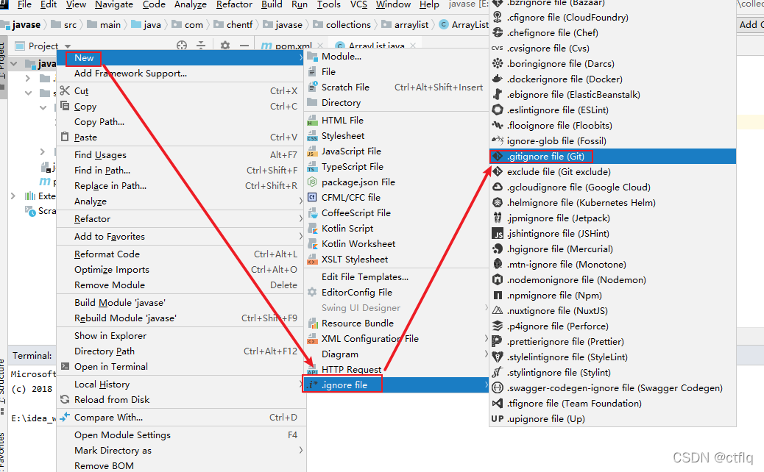The image size is (764, 472).
Task: Select EditorConfig File entry
Action: (x=397, y=293)
